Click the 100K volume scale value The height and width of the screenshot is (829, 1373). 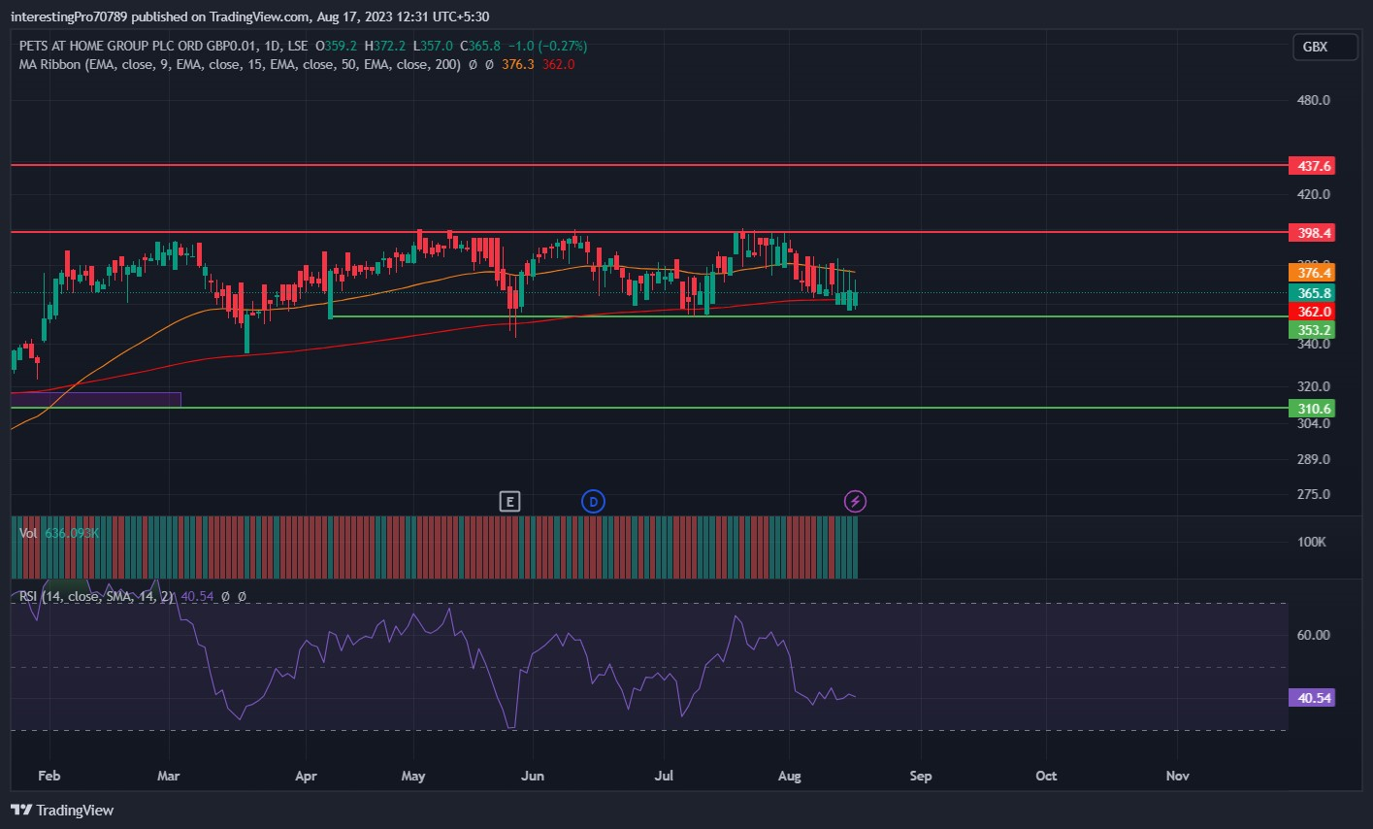[1312, 542]
